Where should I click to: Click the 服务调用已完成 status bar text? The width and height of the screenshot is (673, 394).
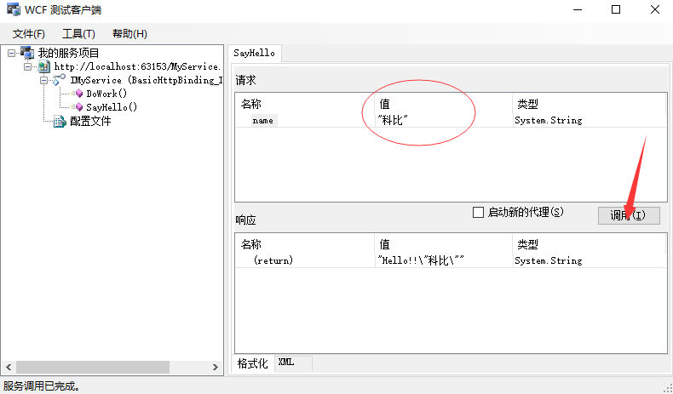42,385
